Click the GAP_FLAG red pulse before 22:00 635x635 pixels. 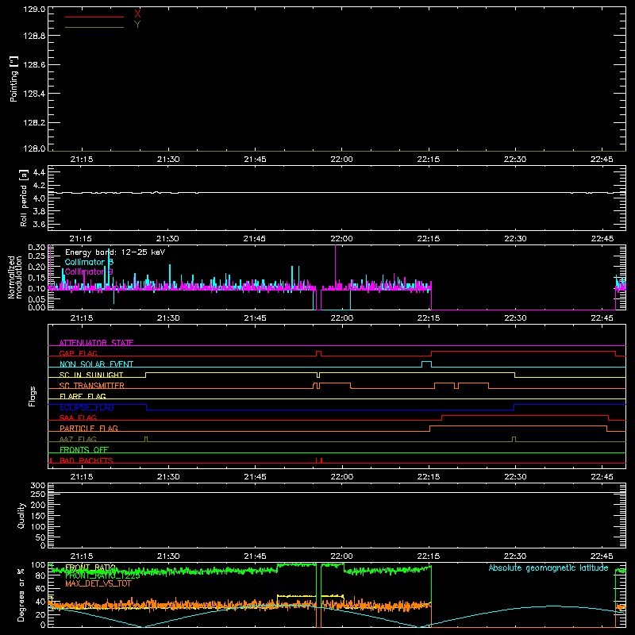(319, 353)
